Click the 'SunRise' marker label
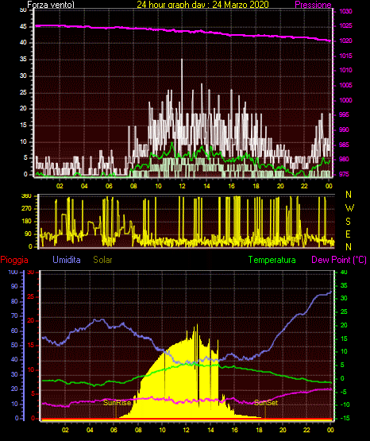Screen dimensions: 370x441 click(118, 403)
